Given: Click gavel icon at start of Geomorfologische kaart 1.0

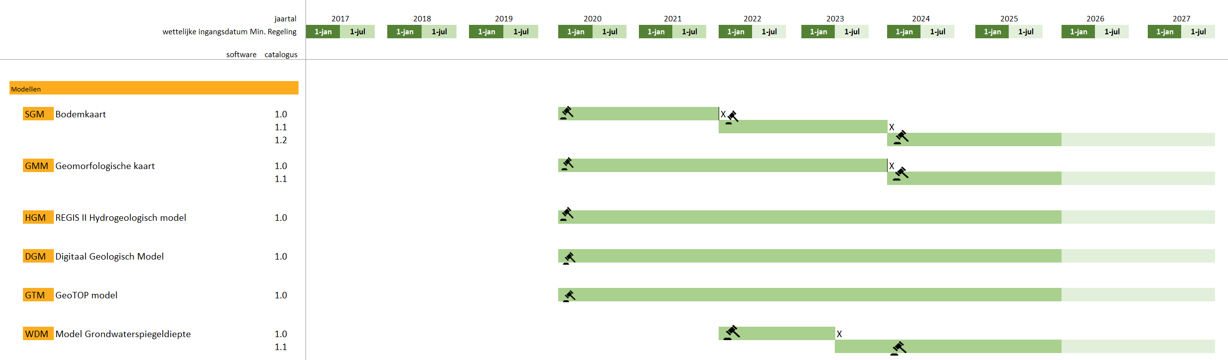Looking at the screenshot, I should (x=567, y=164).
